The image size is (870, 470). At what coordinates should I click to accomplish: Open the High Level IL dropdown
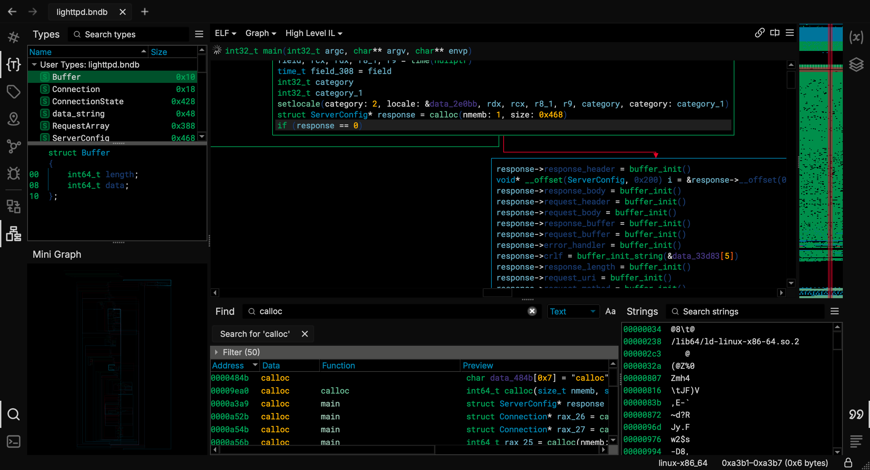pos(314,33)
